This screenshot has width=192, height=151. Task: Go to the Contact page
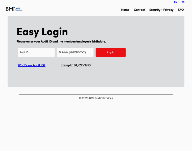click(139, 10)
